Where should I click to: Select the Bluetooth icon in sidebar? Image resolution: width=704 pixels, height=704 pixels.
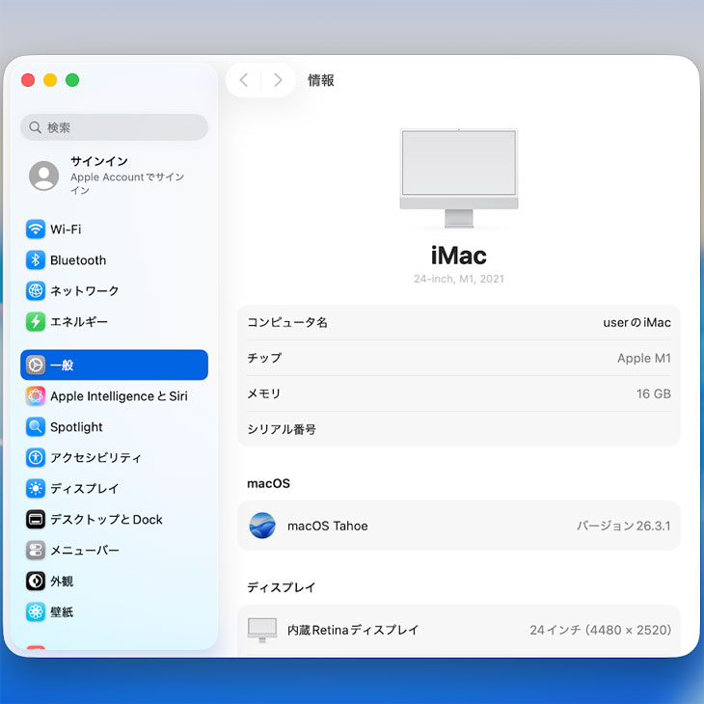click(36, 260)
